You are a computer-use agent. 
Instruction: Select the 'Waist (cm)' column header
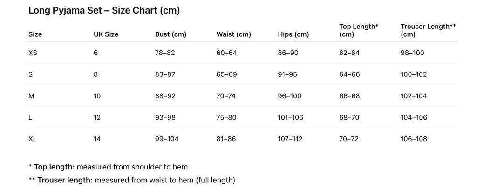click(233, 34)
